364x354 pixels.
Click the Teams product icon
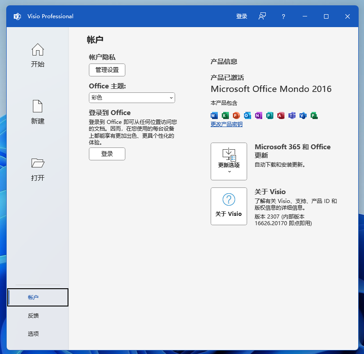pos(292,115)
